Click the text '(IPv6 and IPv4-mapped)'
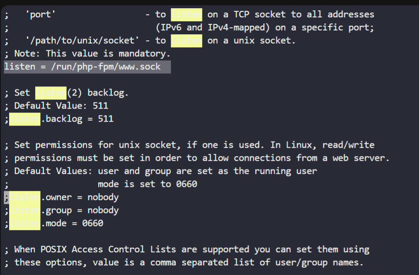The image size is (419, 275). (x=213, y=28)
